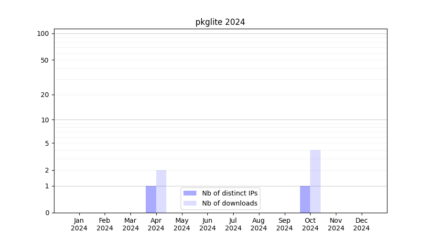Select the 'Nb of downloads' legend label
Image resolution: width=430 pixels, height=239 pixels.
[x=229, y=203]
